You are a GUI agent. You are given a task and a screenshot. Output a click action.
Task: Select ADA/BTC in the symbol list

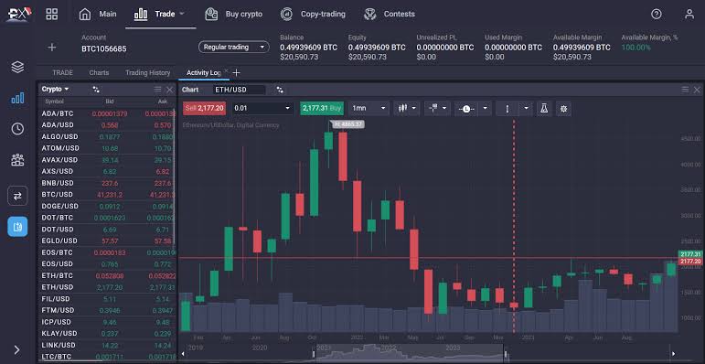pos(107,113)
